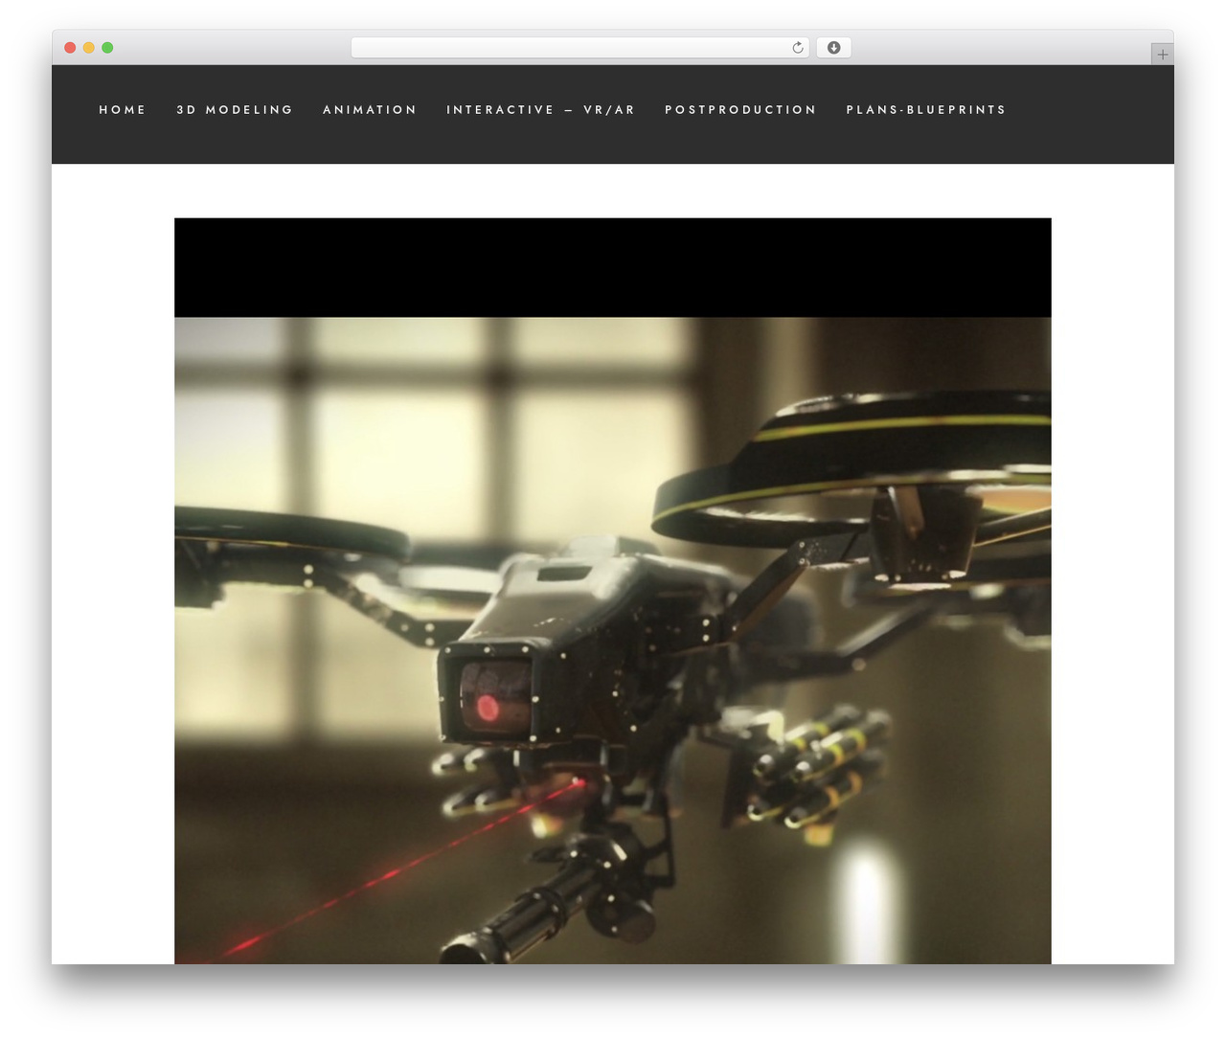
Task: Visit the Plans-Blueprints section
Action: click(926, 110)
